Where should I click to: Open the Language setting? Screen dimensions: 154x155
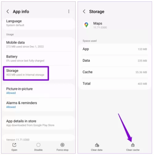point(39,23)
